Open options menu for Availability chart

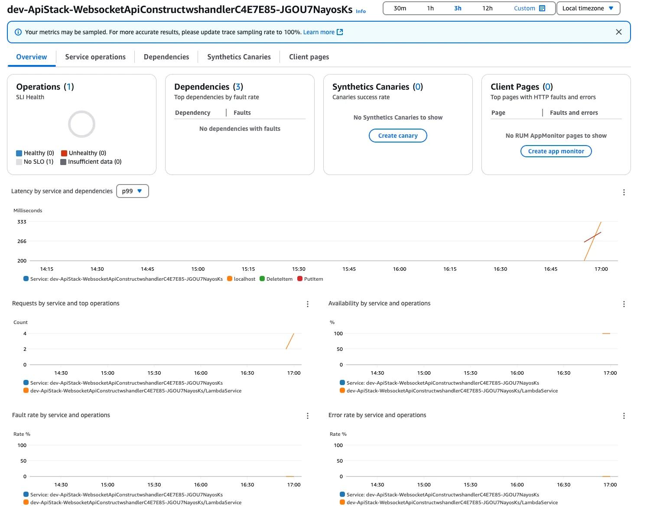click(624, 304)
